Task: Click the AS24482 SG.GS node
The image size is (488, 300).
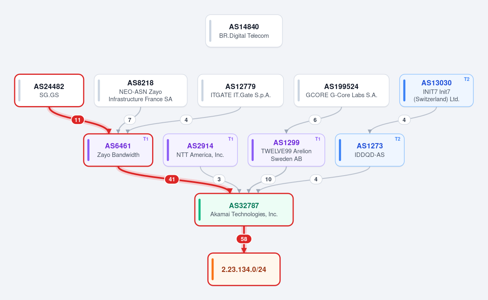Action: (49, 90)
